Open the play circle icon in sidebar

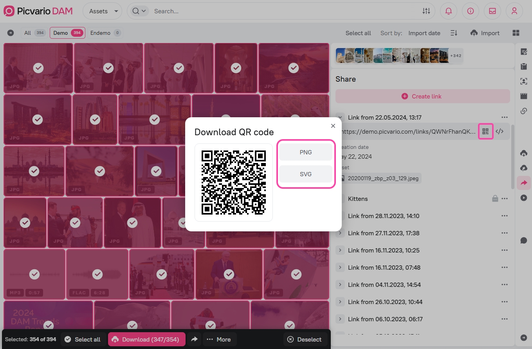point(524,198)
